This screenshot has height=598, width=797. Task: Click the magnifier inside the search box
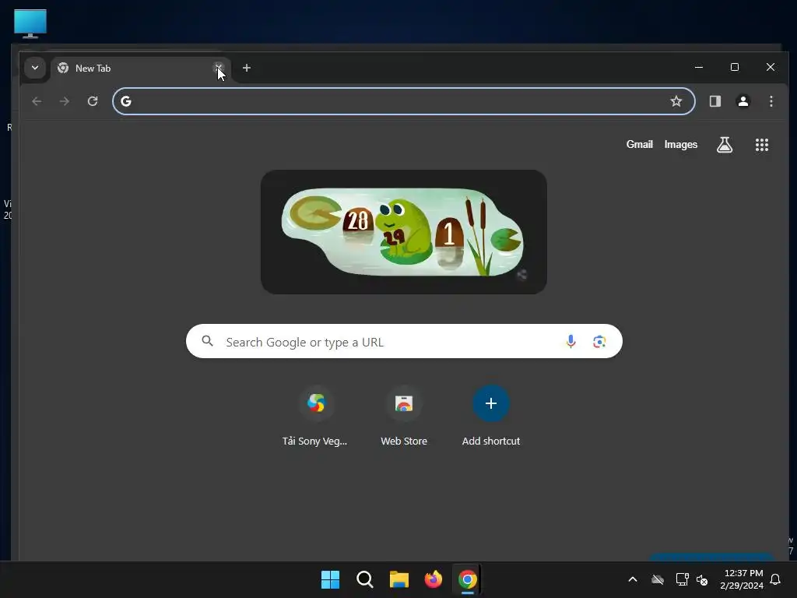[x=207, y=341]
